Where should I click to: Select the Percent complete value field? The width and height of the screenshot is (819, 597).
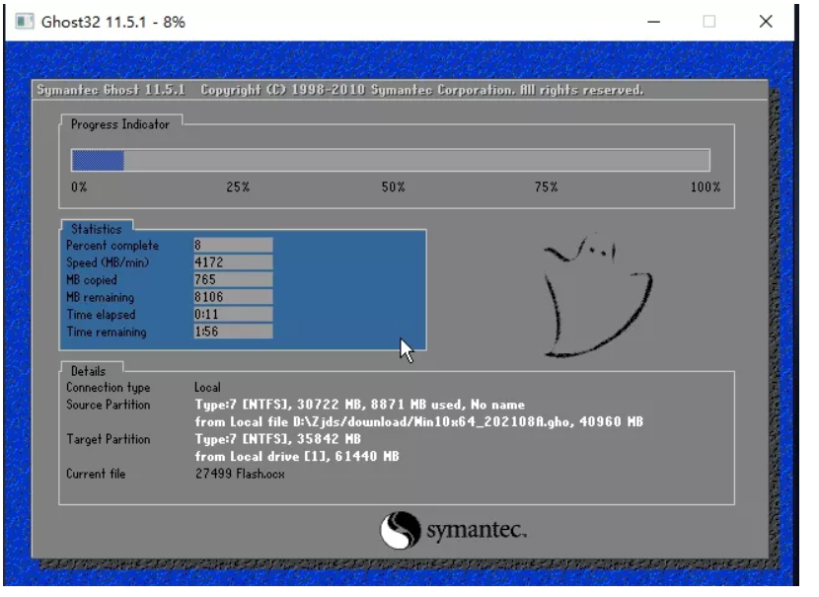coord(233,245)
